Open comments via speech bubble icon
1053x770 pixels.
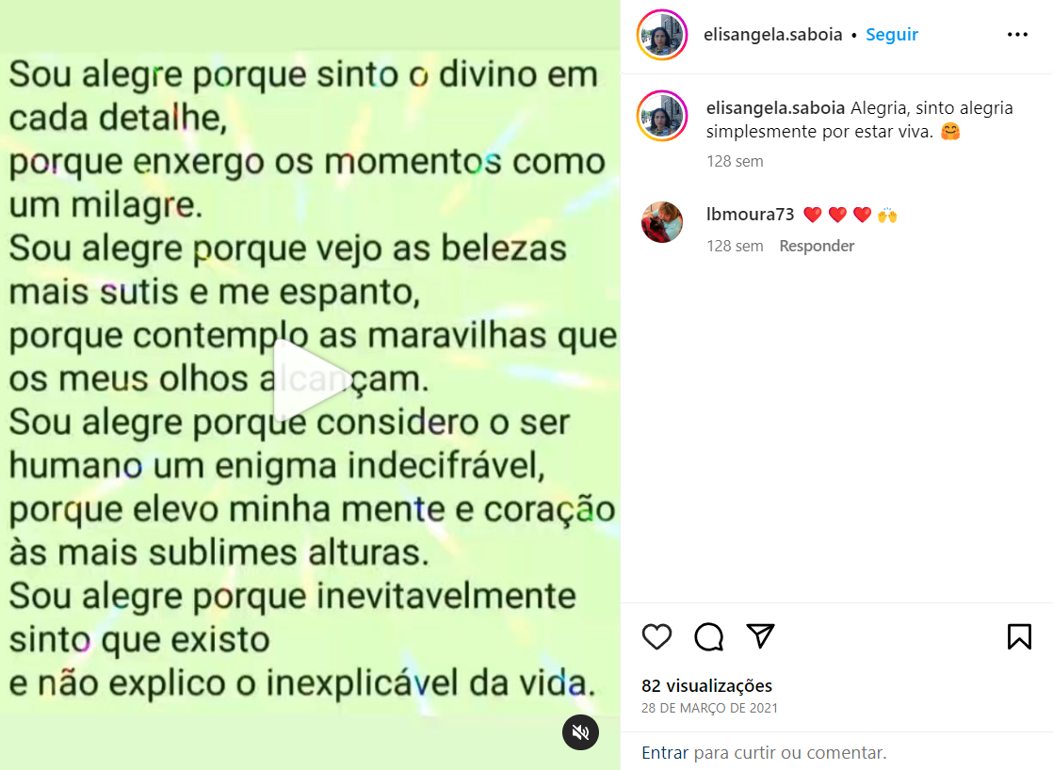coord(708,636)
